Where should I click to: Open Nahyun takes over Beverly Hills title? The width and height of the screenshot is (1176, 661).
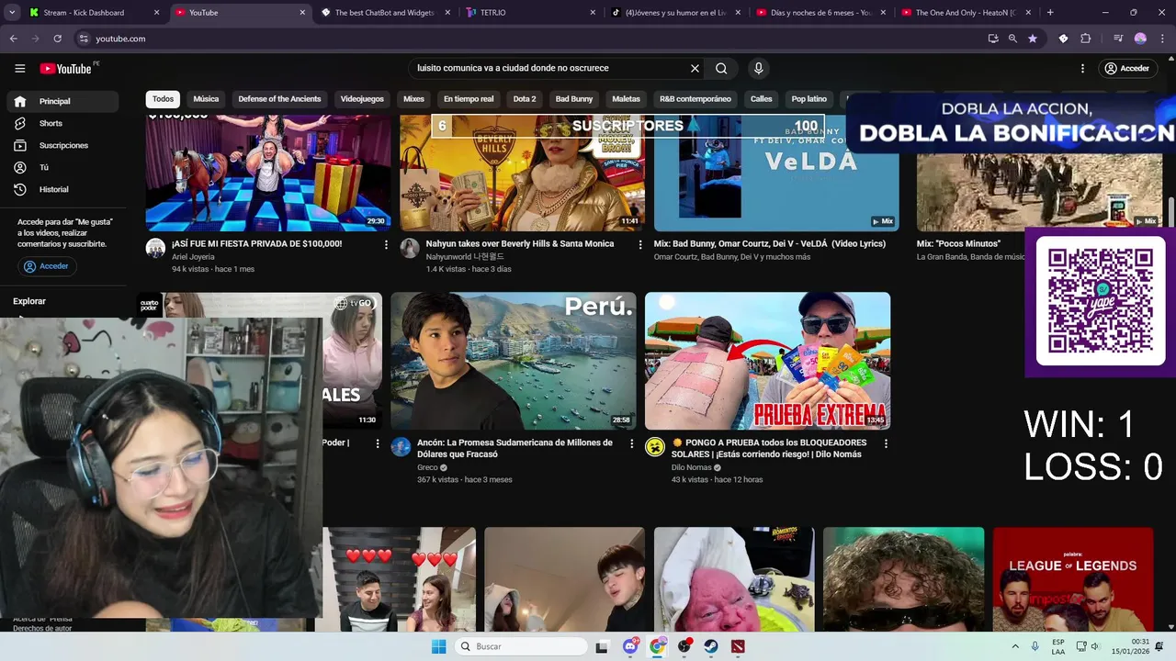tap(520, 244)
